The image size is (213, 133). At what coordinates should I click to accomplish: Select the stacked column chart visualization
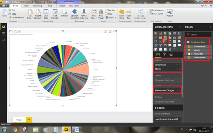[x=160, y=33]
